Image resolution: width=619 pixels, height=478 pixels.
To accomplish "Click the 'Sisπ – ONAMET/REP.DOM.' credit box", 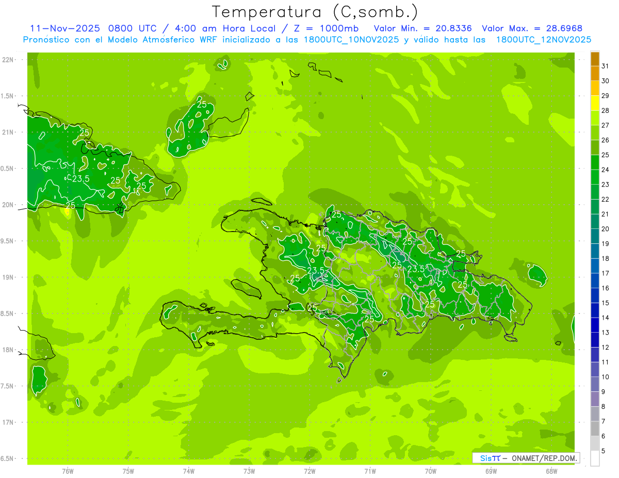I will tap(526, 458).
